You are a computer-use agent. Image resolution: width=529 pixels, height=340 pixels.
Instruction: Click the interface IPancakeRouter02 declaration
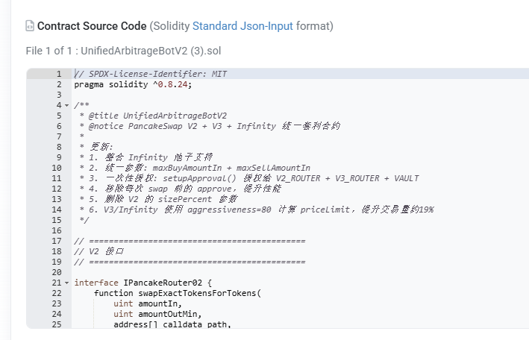click(x=143, y=283)
